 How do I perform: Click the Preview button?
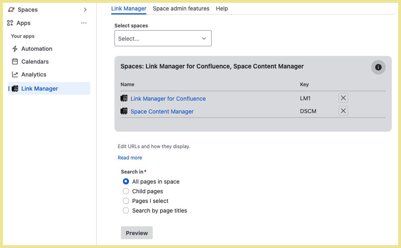(x=137, y=233)
